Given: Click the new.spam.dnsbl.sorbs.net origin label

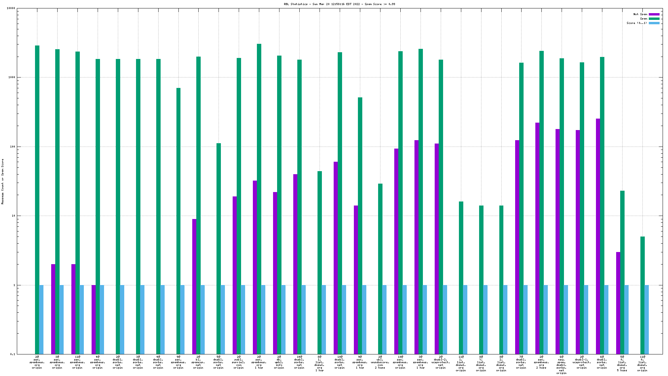Looking at the screenshot, I should [561, 365].
